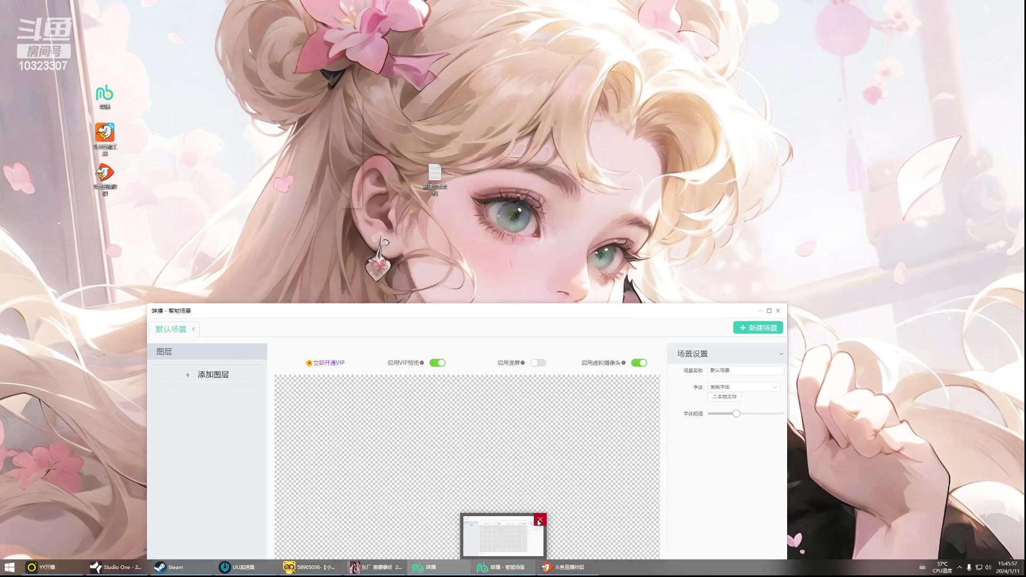Viewport: 1026px width, 577px height.
Task: Click the taskbar window preview thumbnail
Action: click(503, 537)
